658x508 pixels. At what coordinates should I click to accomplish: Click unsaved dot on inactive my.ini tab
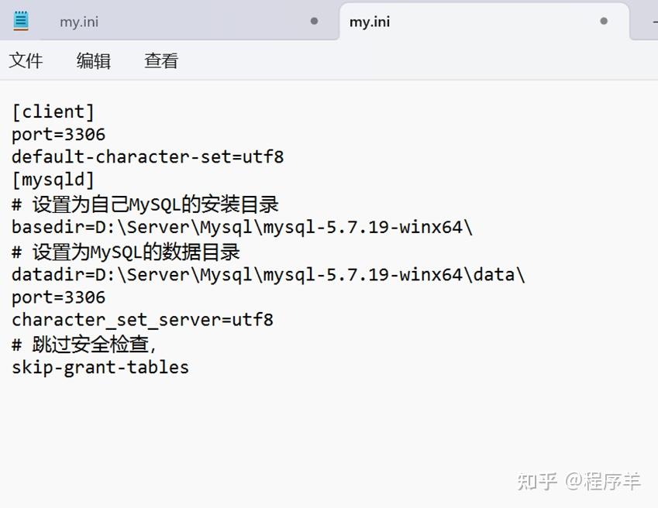pyautogui.click(x=314, y=21)
